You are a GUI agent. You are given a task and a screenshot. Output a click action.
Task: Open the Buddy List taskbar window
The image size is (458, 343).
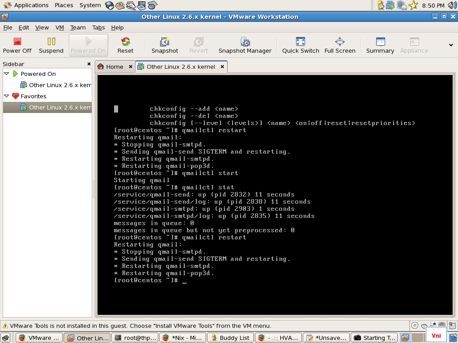[x=230, y=338]
